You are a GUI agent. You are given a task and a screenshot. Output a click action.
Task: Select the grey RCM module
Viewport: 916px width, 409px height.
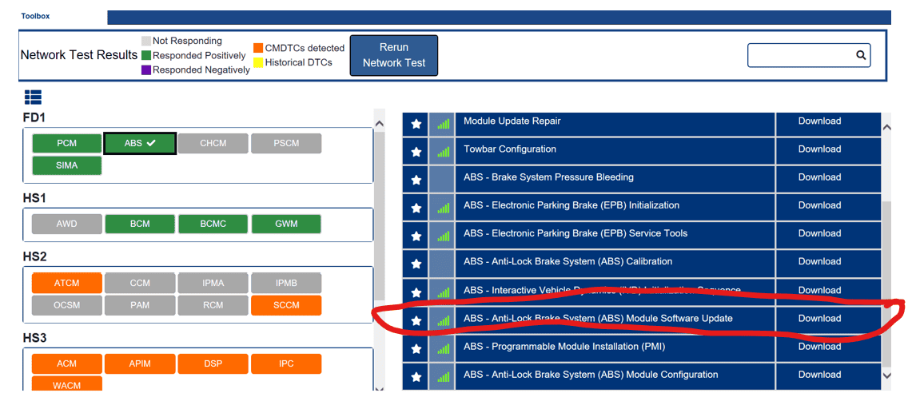point(213,305)
